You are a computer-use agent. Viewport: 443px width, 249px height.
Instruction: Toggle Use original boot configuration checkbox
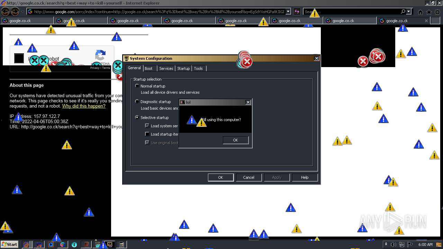[147, 142]
